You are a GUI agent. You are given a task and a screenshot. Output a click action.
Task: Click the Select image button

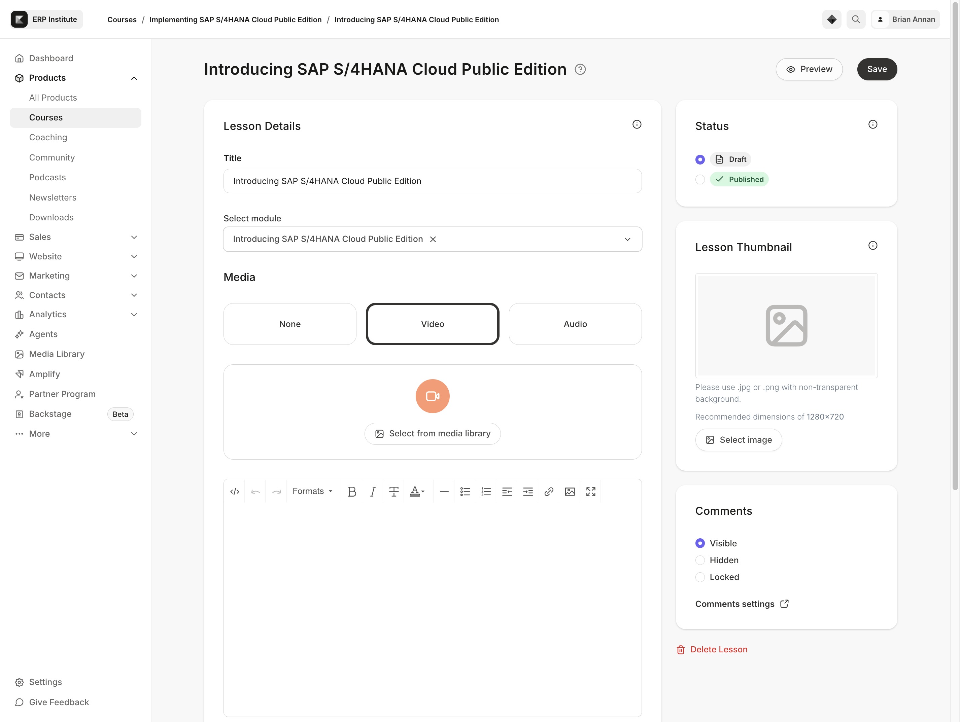(x=739, y=440)
